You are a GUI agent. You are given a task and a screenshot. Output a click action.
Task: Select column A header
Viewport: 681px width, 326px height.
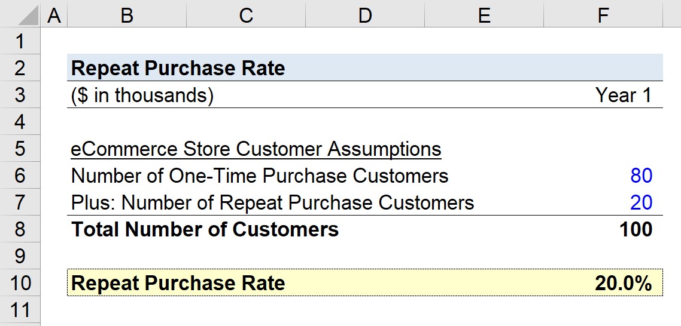coord(54,14)
